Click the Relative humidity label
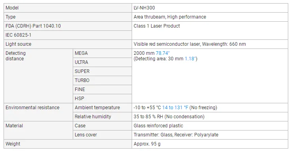293x151 pixels. point(93,117)
